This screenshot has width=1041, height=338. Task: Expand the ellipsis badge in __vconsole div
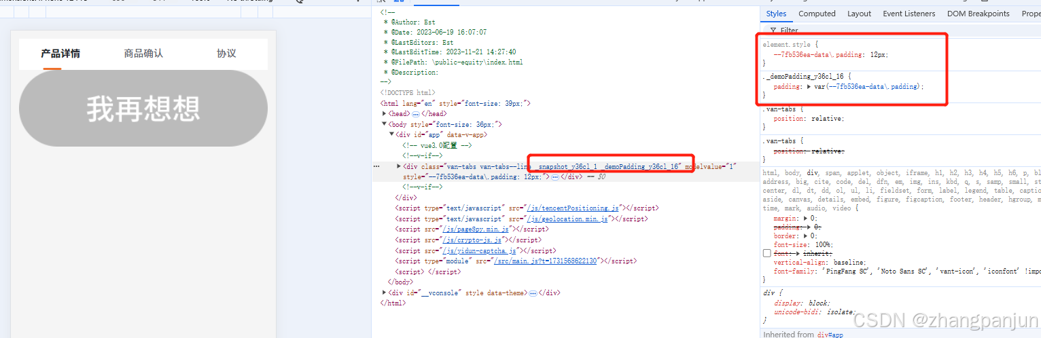pyautogui.click(x=533, y=293)
